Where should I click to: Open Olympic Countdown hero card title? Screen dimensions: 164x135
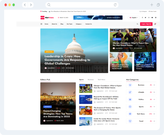click(x=131, y=44)
